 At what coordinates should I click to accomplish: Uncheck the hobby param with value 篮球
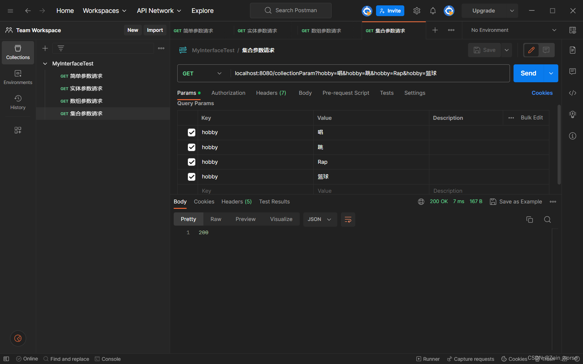point(192,177)
